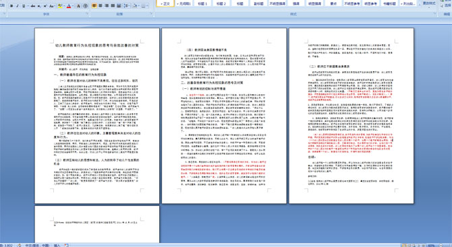Image resolution: width=452 pixels, height=247 pixels.
Task: Open the line spacing dropdown
Action: coord(127,6)
